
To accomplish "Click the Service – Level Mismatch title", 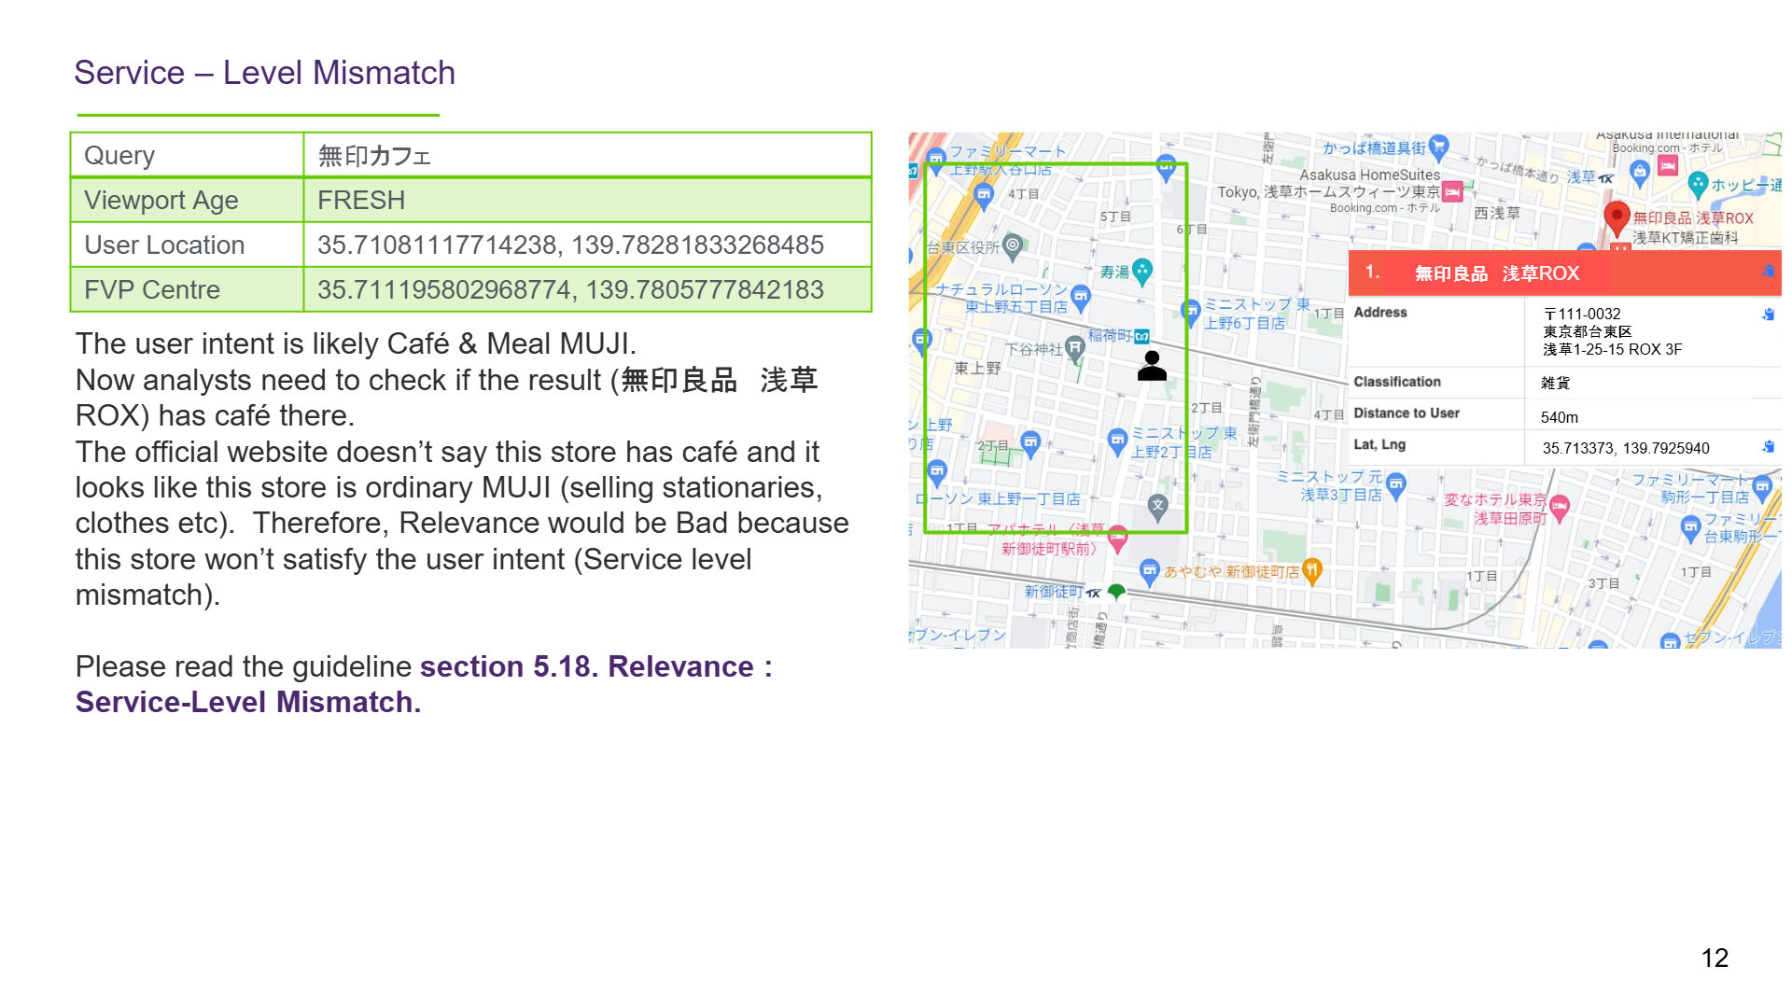I will pyautogui.click(x=265, y=73).
